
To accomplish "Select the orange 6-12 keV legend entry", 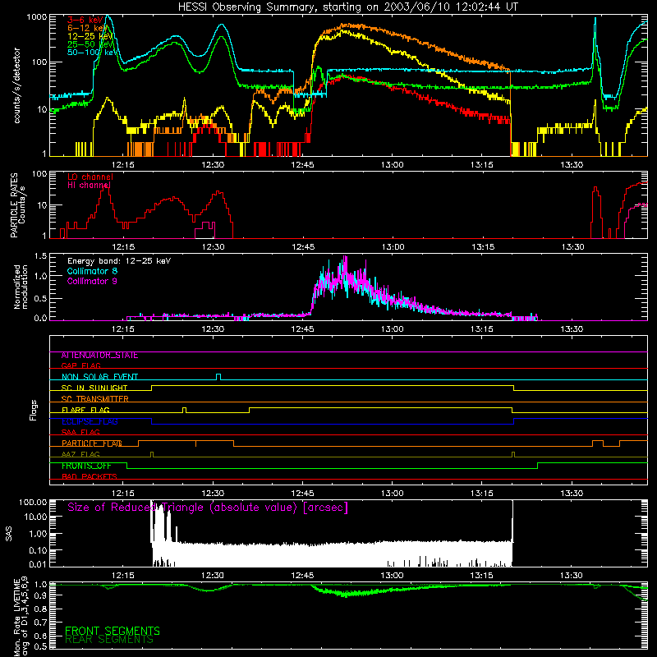I will pos(87,28).
